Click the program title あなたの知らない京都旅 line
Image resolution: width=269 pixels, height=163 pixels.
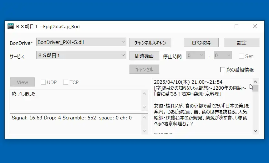(x=200, y=88)
